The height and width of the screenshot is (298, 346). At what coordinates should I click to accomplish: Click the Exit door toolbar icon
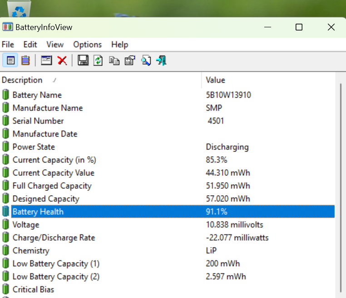pos(161,61)
